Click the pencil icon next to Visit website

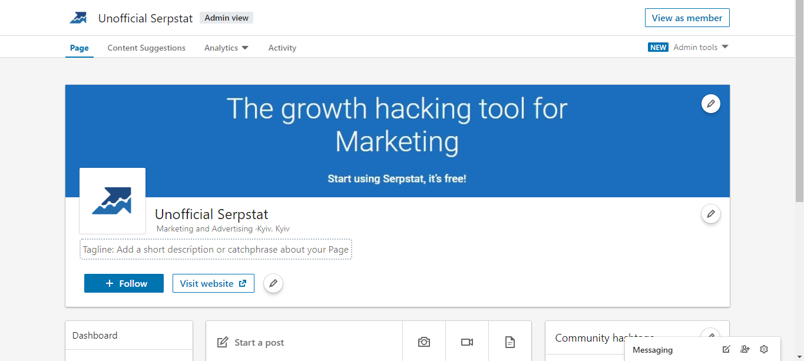(x=273, y=283)
